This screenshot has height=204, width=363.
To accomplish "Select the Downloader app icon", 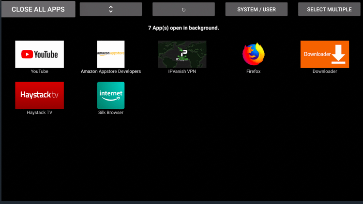I will tap(325, 54).
